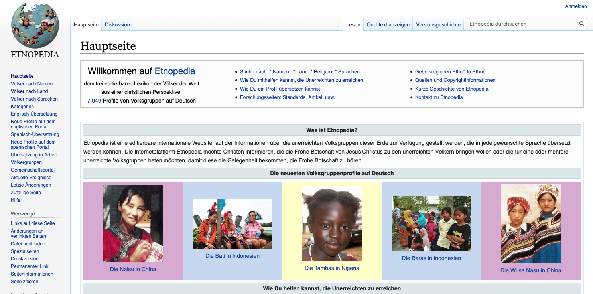The image size is (593, 294).
Task: Open Die Tambas in Nigeria link
Action: [332, 268]
